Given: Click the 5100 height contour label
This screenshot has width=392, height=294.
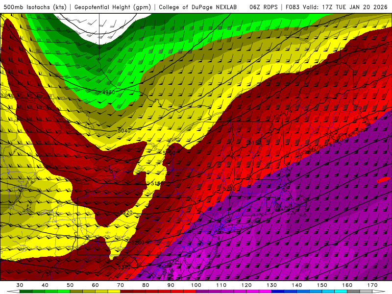Looking at the screenshot, I should (169, 153).
